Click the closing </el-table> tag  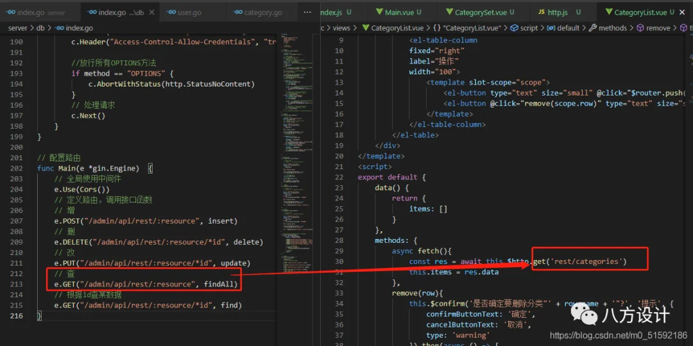(x=415, y=135)
